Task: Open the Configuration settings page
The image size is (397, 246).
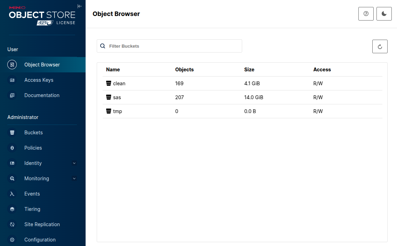Action: [40, 240]
